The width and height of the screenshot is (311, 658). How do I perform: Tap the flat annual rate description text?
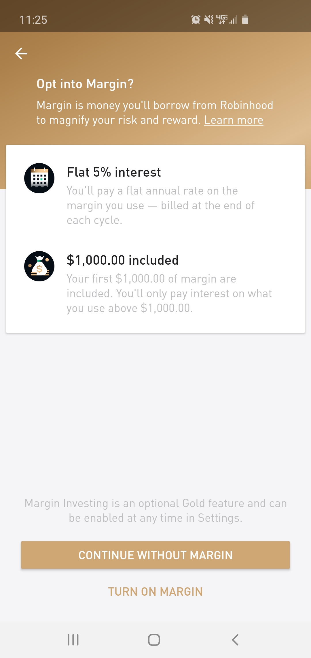[160, 205]
